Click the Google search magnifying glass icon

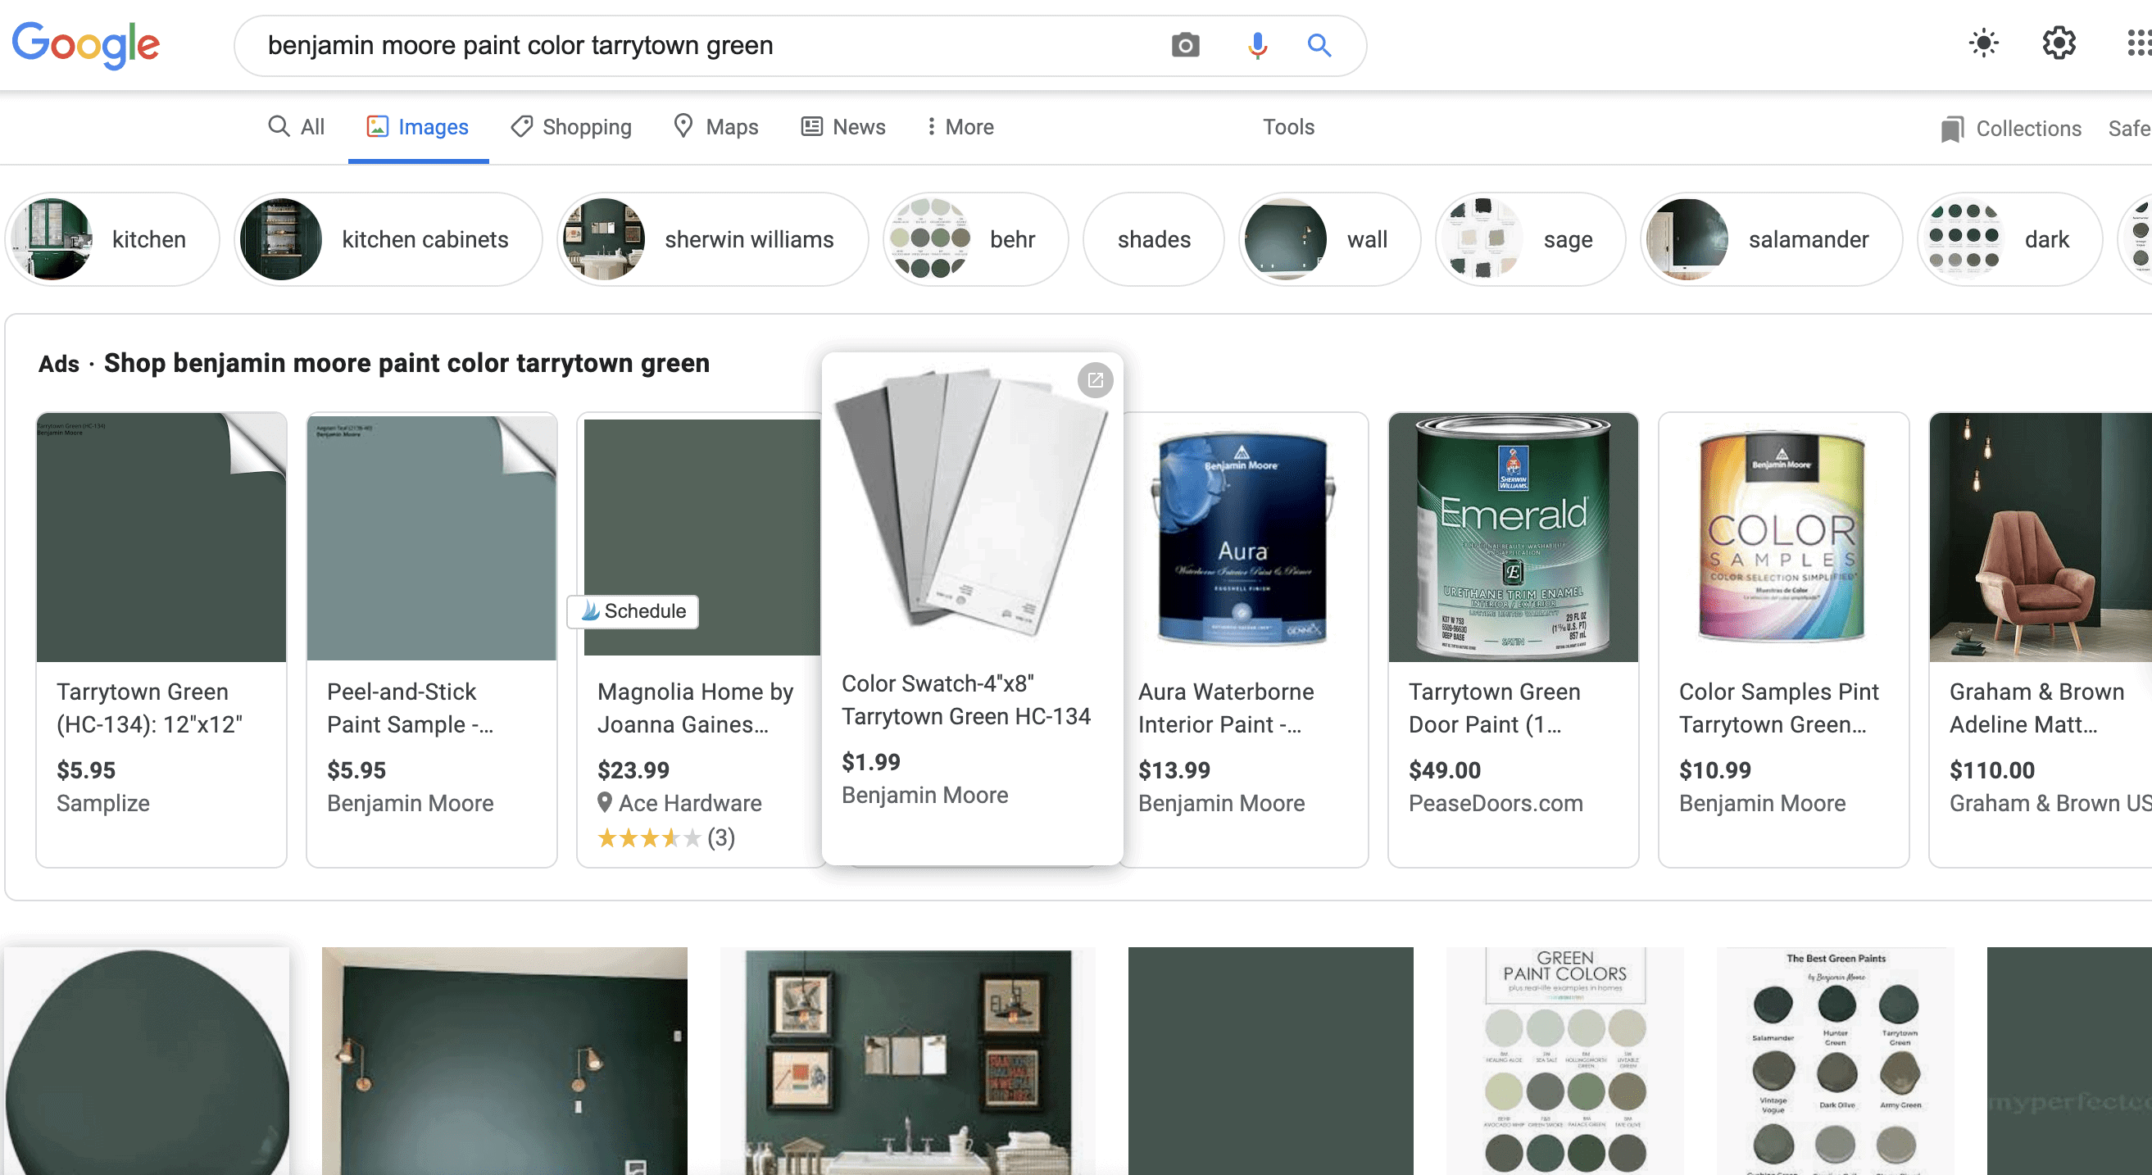coord(1319,45)
